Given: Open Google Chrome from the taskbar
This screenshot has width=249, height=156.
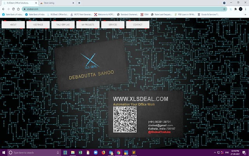Looking at the screenshot, I should (x=118, y=152).
